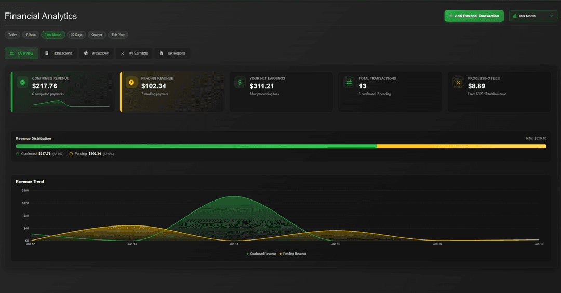
Task: Click the Jan 18 x-axis label
Action: pos(539,244)
